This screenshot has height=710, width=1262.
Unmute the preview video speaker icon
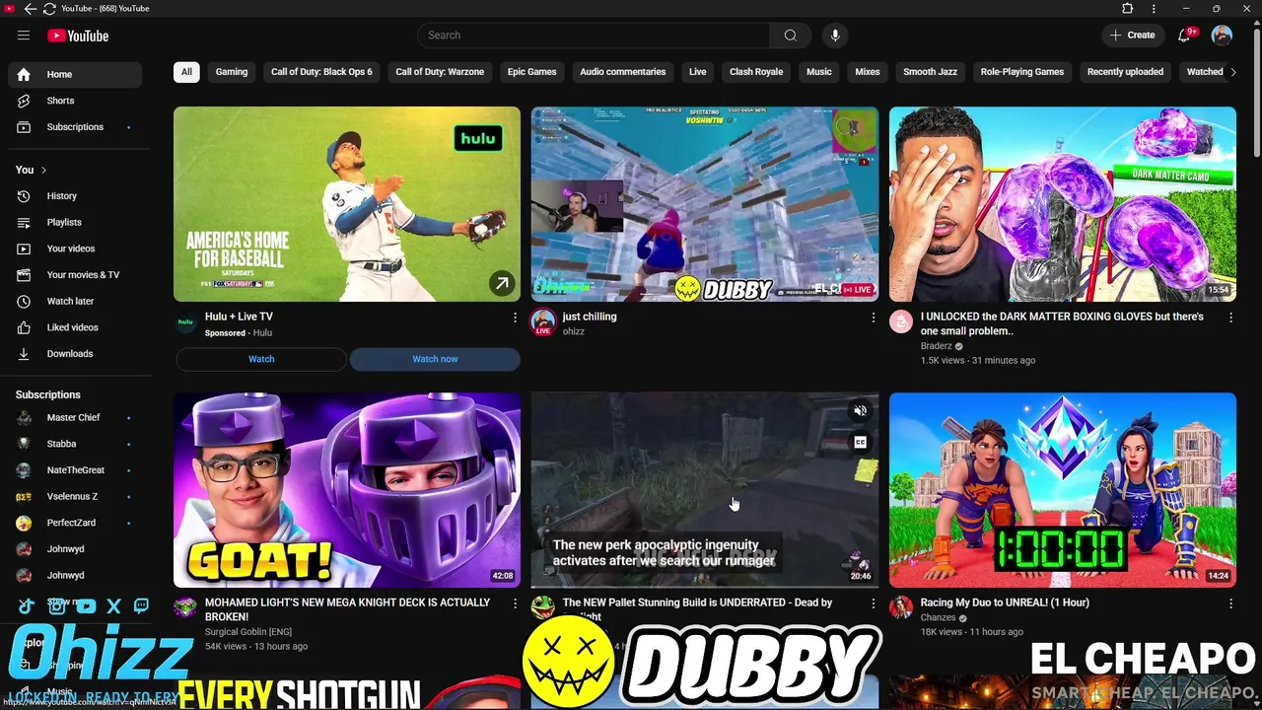(x=861, y=411)
